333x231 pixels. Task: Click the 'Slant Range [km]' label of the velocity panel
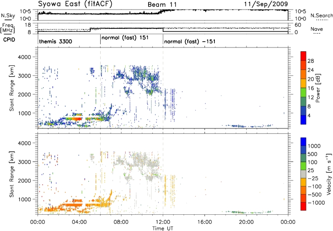click(12, 174)
